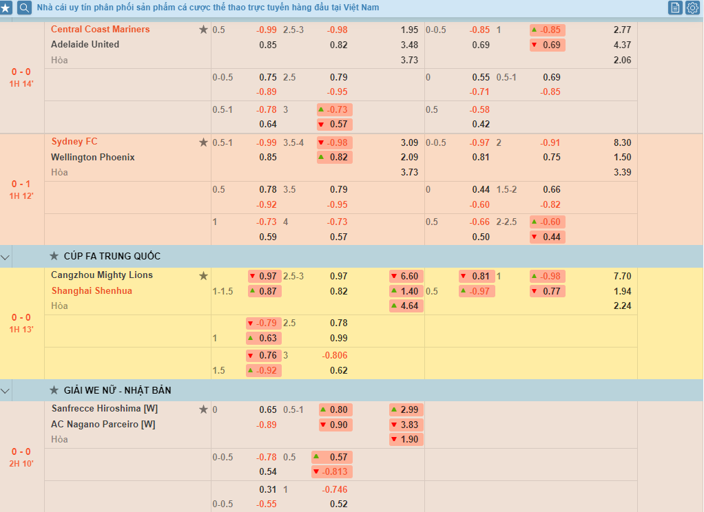704x512 pixels.
Task: Click odds -0.806 beside total 3
Action: pos(335,355)
